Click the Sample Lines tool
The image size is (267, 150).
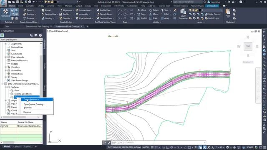coord(104,14)
